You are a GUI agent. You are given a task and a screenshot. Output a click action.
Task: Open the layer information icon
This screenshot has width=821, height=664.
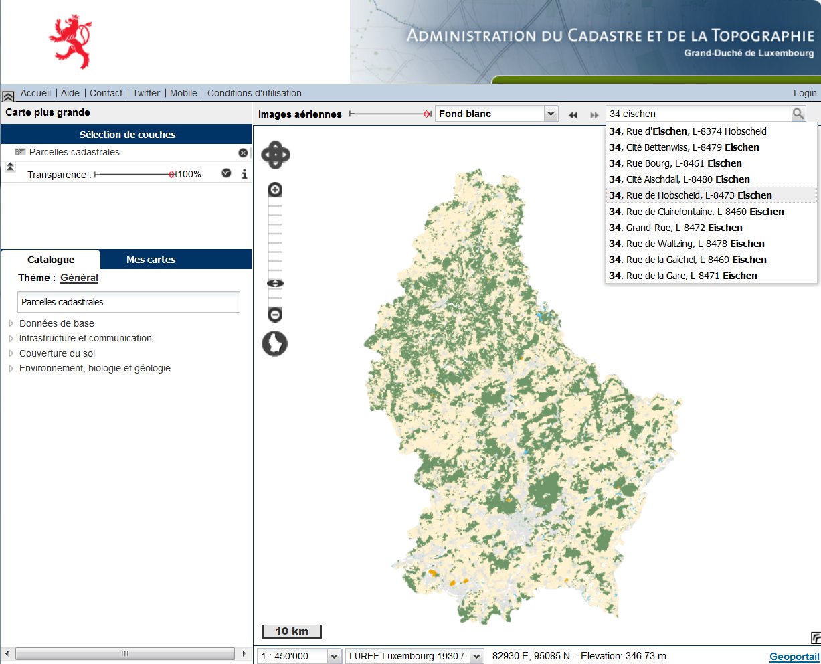point(244,174)
